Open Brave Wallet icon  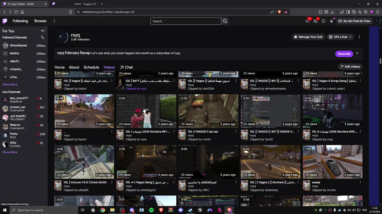[354, 12]
